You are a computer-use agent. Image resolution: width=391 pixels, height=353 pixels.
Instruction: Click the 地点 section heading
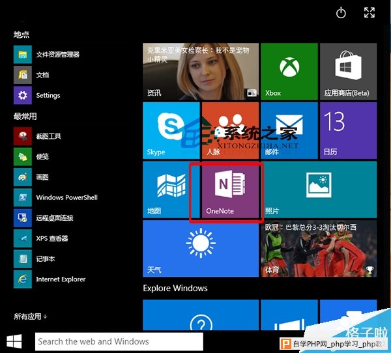(22, 35)
